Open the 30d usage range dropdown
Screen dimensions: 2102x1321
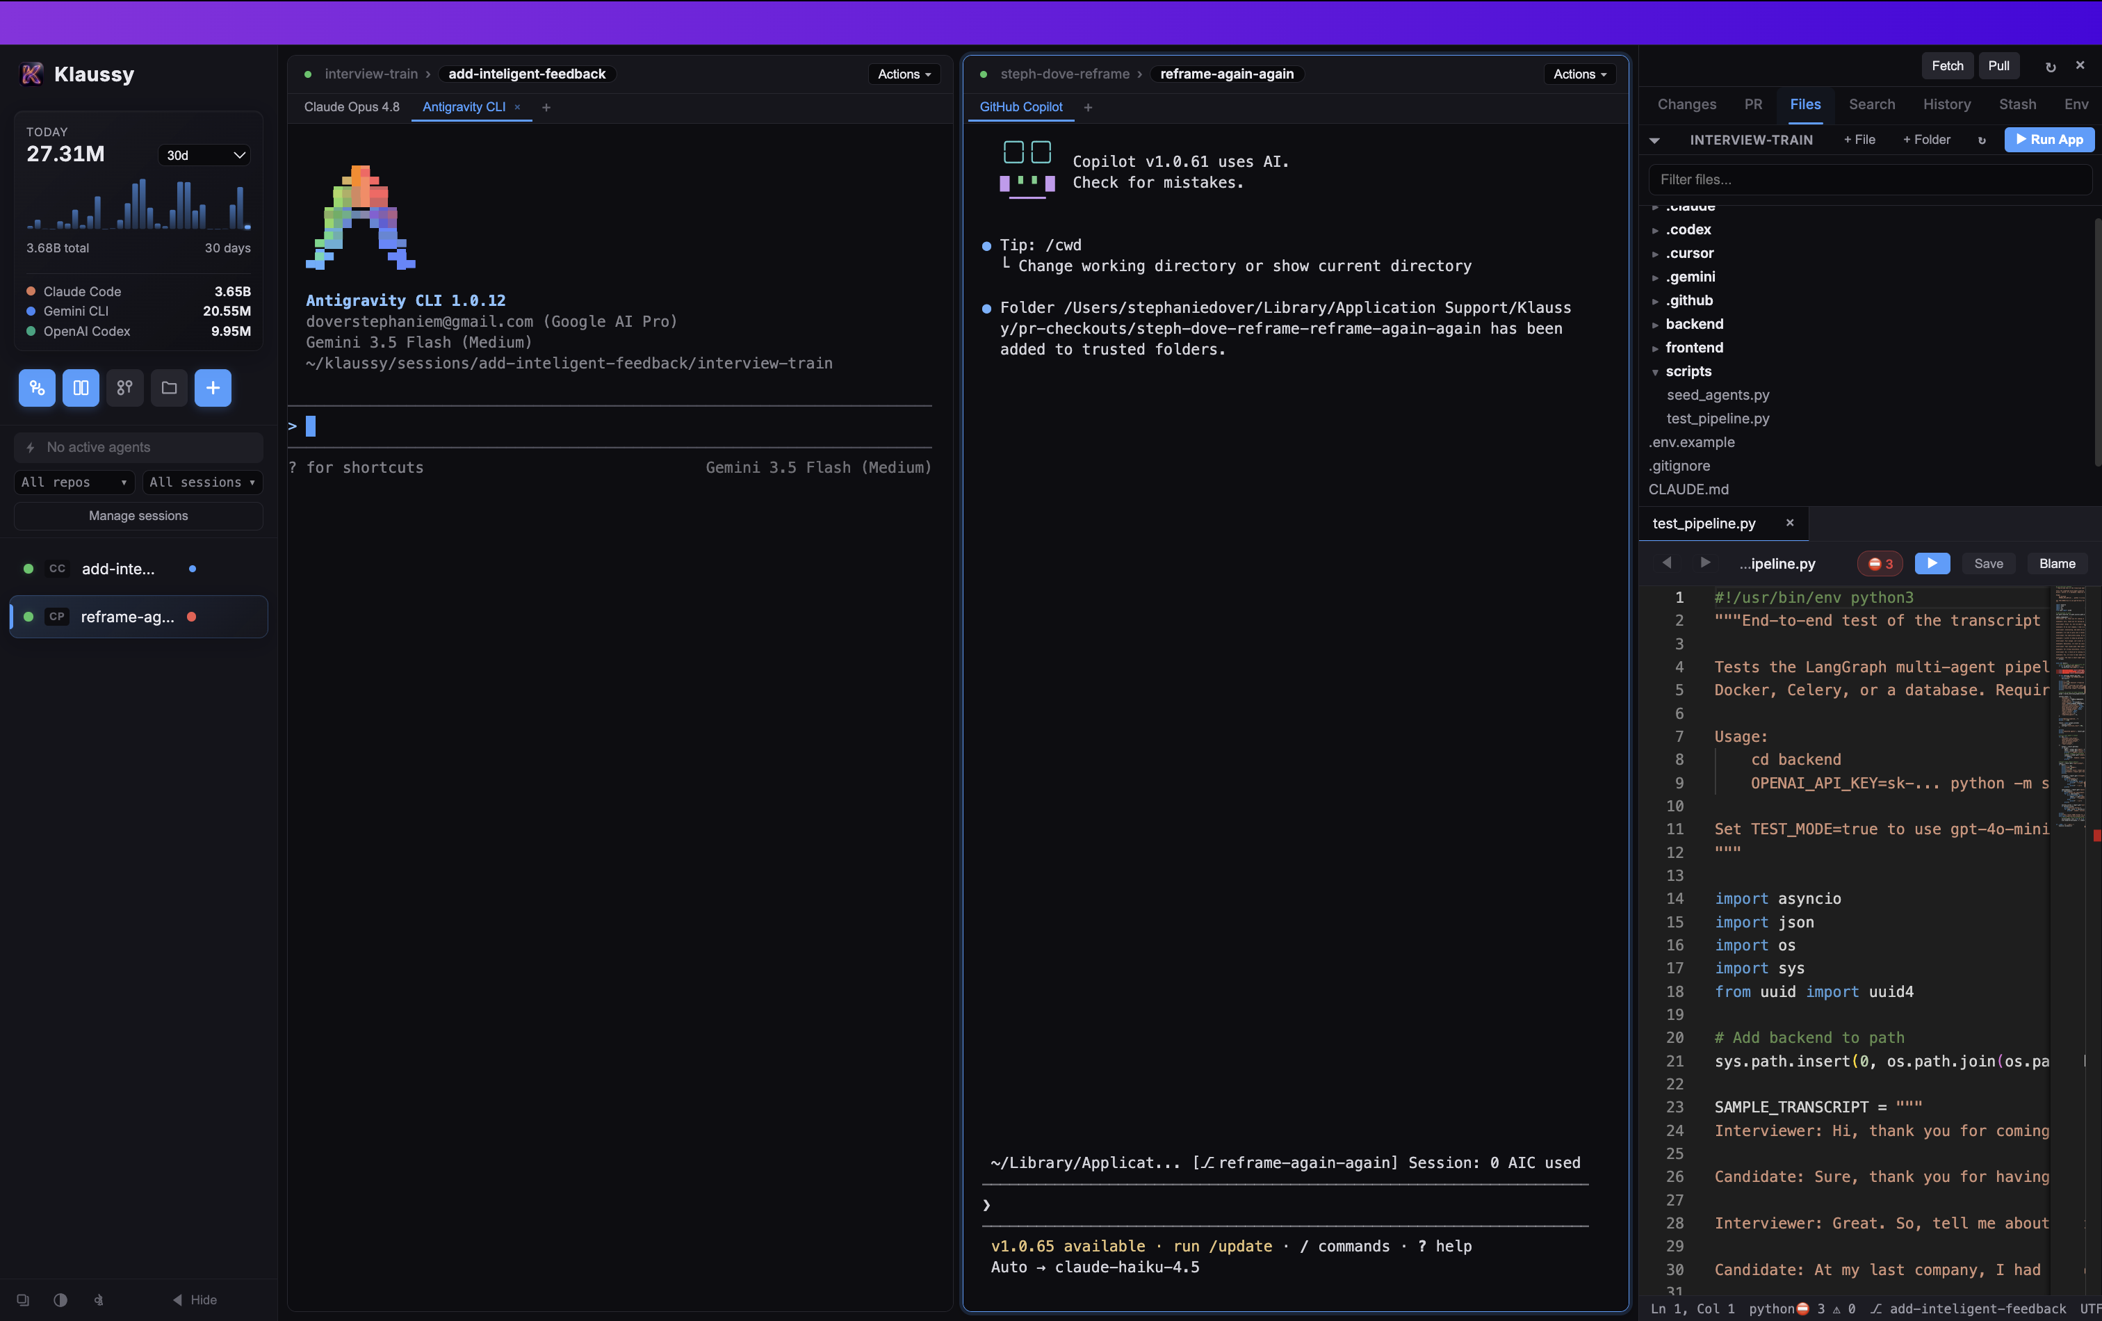pos(205,154)
